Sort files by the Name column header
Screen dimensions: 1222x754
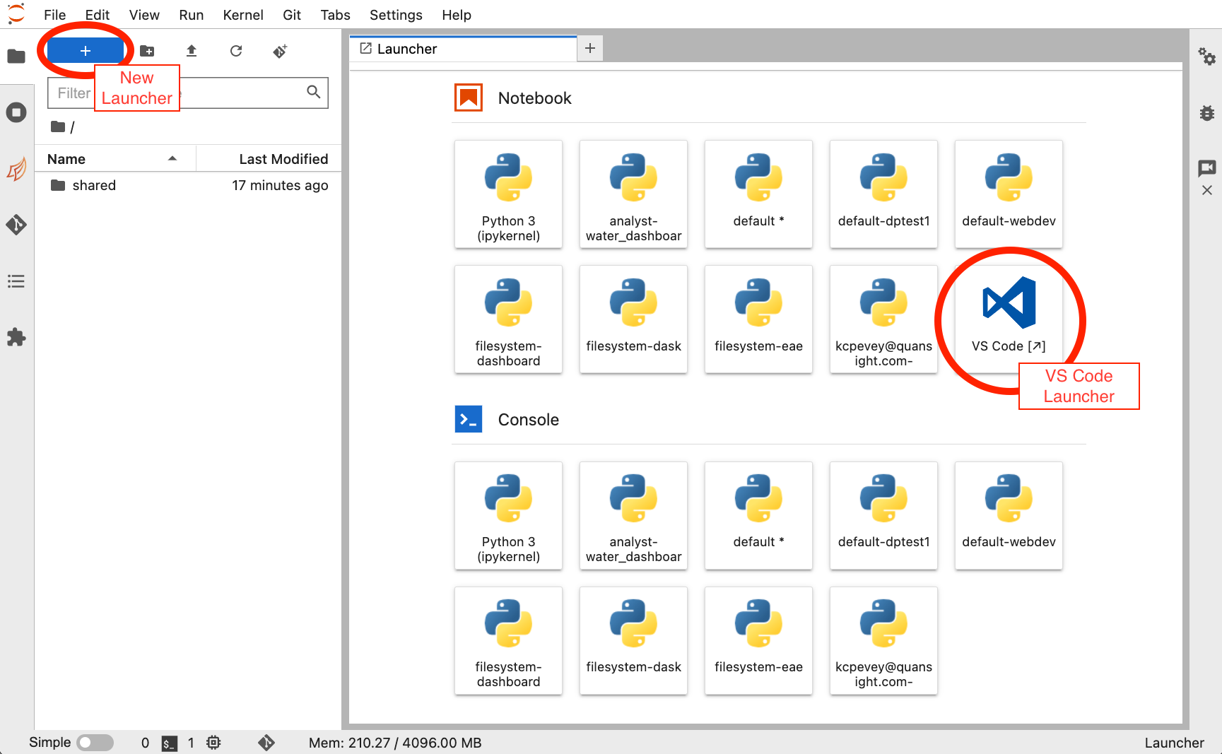(66, 158)
